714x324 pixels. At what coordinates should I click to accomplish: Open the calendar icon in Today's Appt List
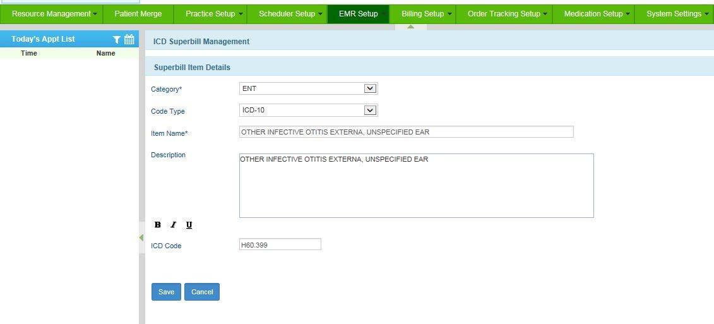129,40
